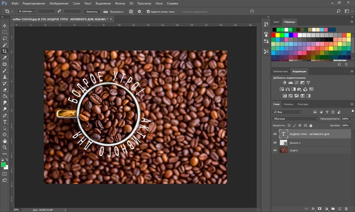Select the Magic Wand tool

[5, 45]
